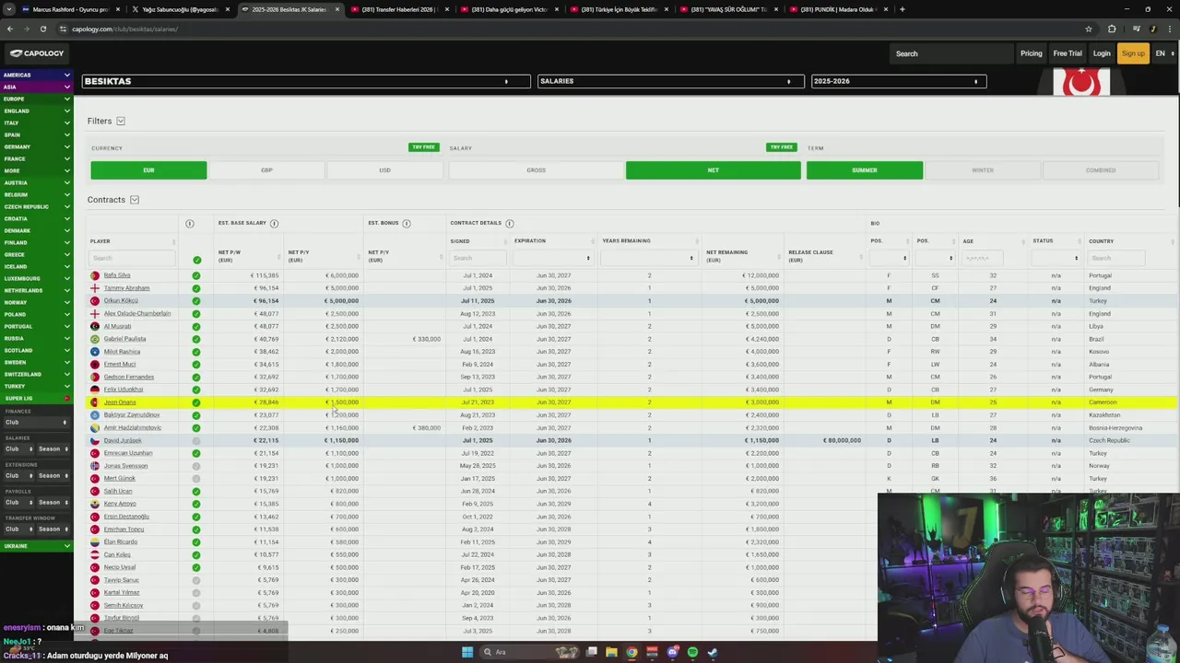Screen dimensions: 1180x663
Task: Open ASIA region in the sidebar
Action: (36, 87)
